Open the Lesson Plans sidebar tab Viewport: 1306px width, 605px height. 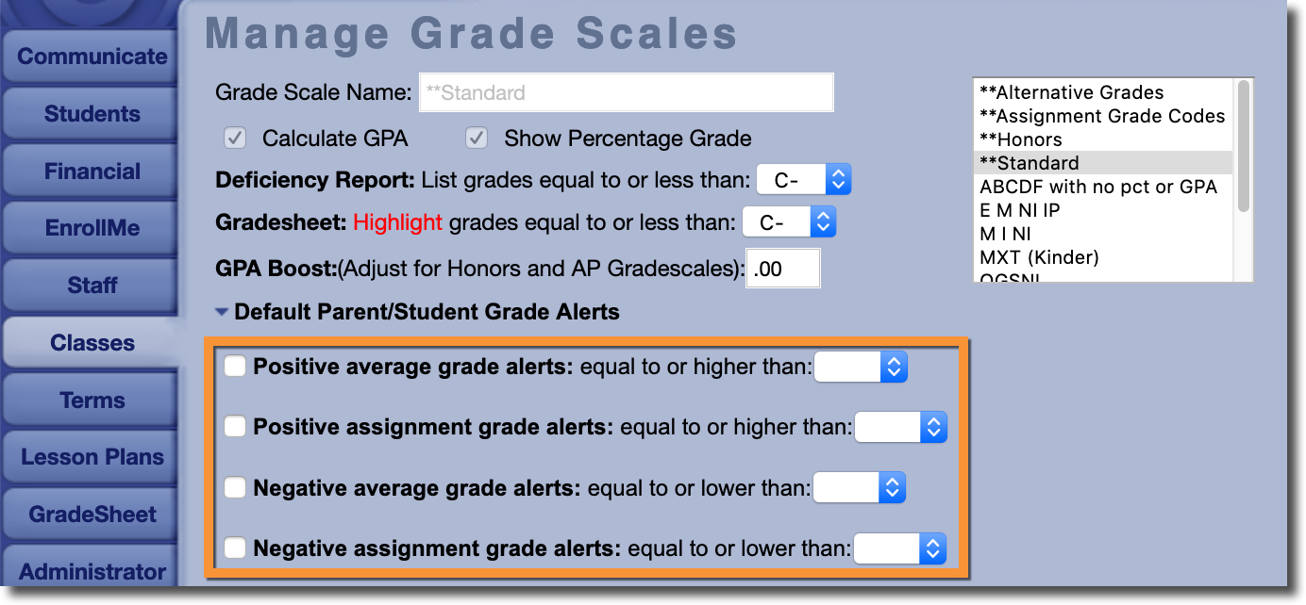pos(92,457)
